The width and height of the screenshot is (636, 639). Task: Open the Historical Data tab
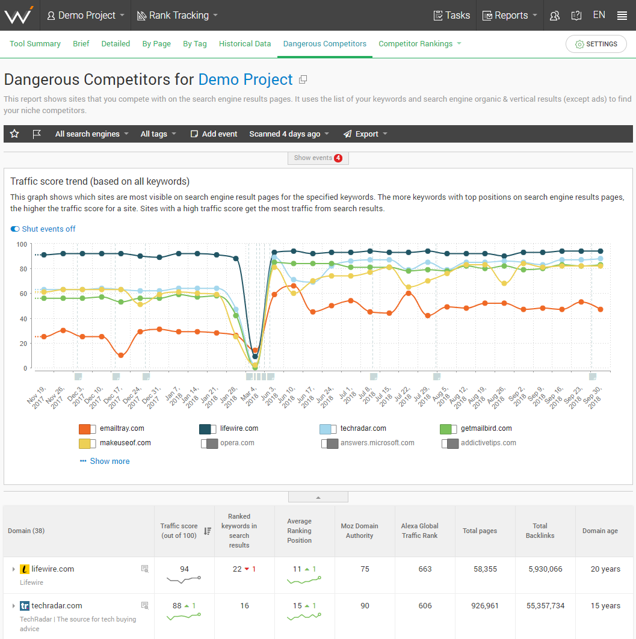245,43
